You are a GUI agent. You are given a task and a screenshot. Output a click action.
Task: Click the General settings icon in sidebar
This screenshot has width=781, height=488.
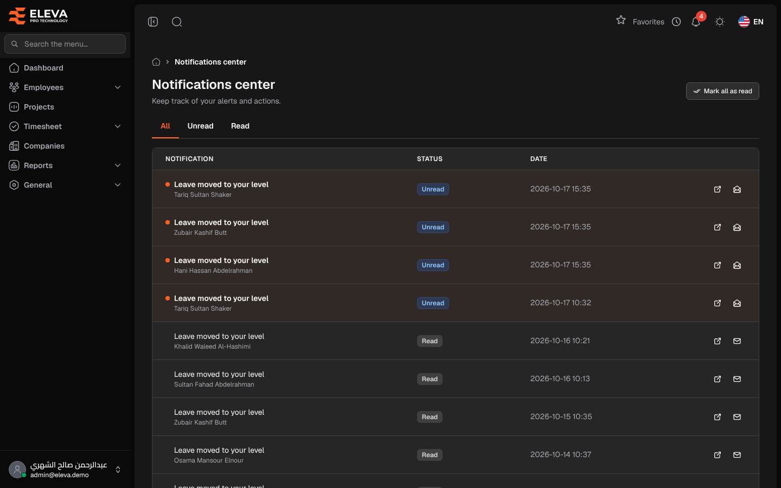tap(14, 185)
